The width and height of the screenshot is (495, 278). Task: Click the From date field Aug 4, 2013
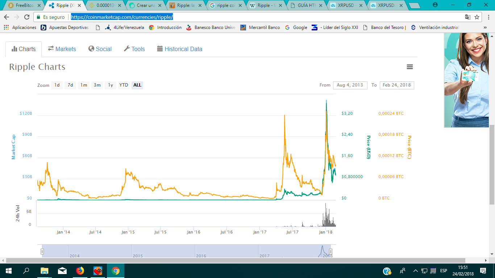350,85
